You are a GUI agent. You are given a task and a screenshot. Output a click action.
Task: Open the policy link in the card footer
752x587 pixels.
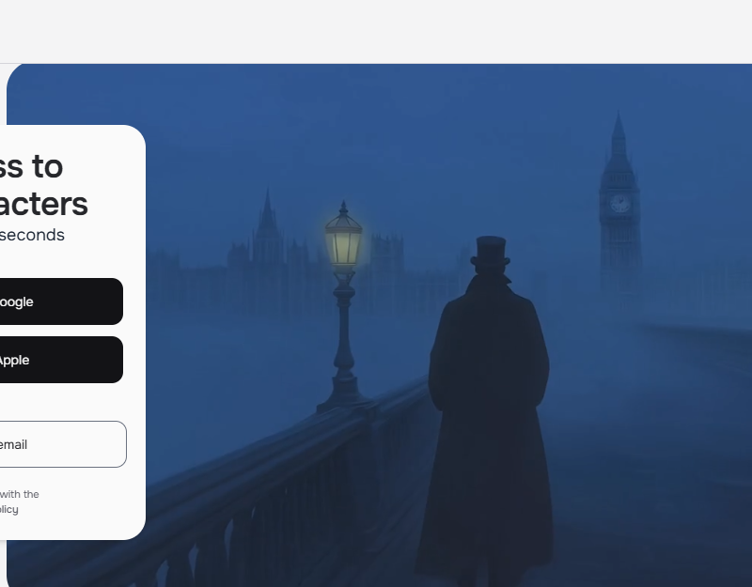tap(8, 509)
